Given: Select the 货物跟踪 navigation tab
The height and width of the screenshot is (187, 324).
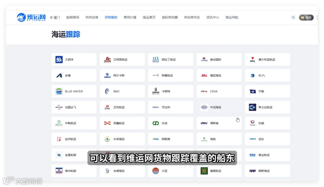Looking at the screenshot, I should [x=111, y=17].
